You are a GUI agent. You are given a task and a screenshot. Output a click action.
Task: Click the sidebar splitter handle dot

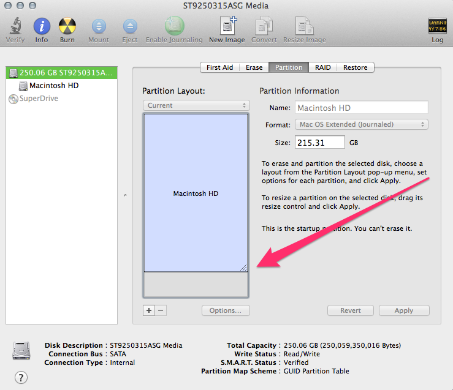125,195
